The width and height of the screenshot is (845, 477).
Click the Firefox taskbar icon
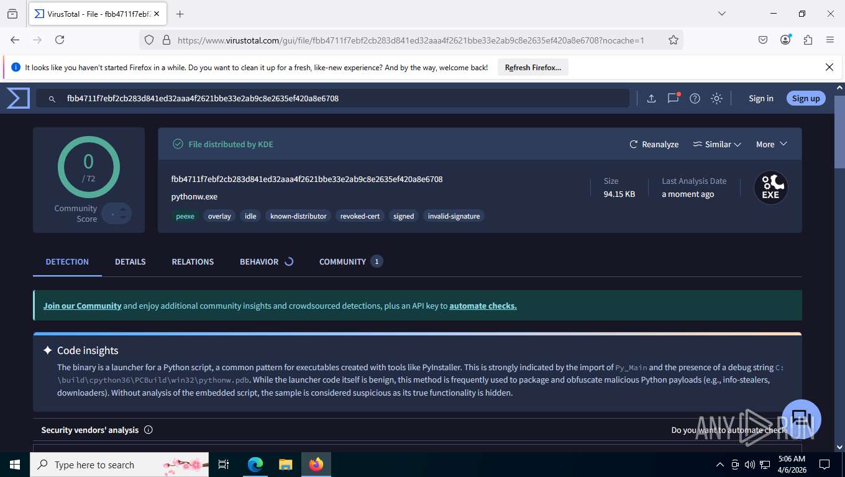tap(316, 465)
